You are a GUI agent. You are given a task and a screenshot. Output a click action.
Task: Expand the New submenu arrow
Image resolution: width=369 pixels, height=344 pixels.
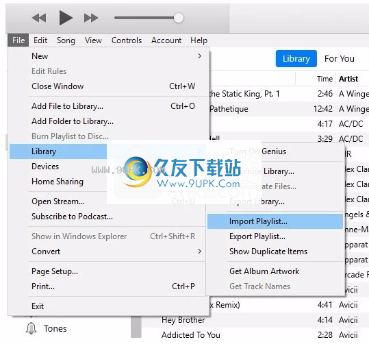200,56
